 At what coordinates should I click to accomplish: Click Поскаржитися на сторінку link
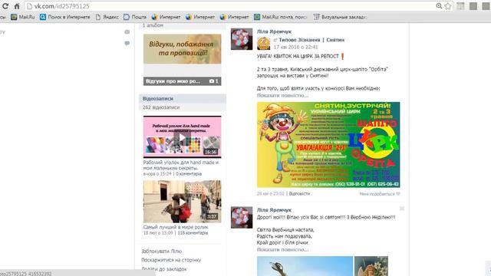pos(171,260)
